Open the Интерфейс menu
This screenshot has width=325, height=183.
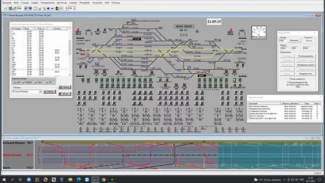pos(85,3)
